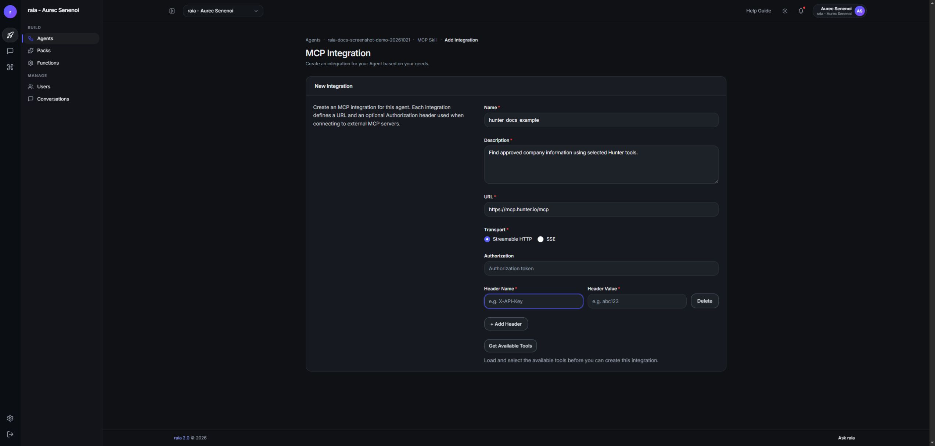The image size is (935, 446).
Task: Focus the Header Name field
Action: (533, 301)
